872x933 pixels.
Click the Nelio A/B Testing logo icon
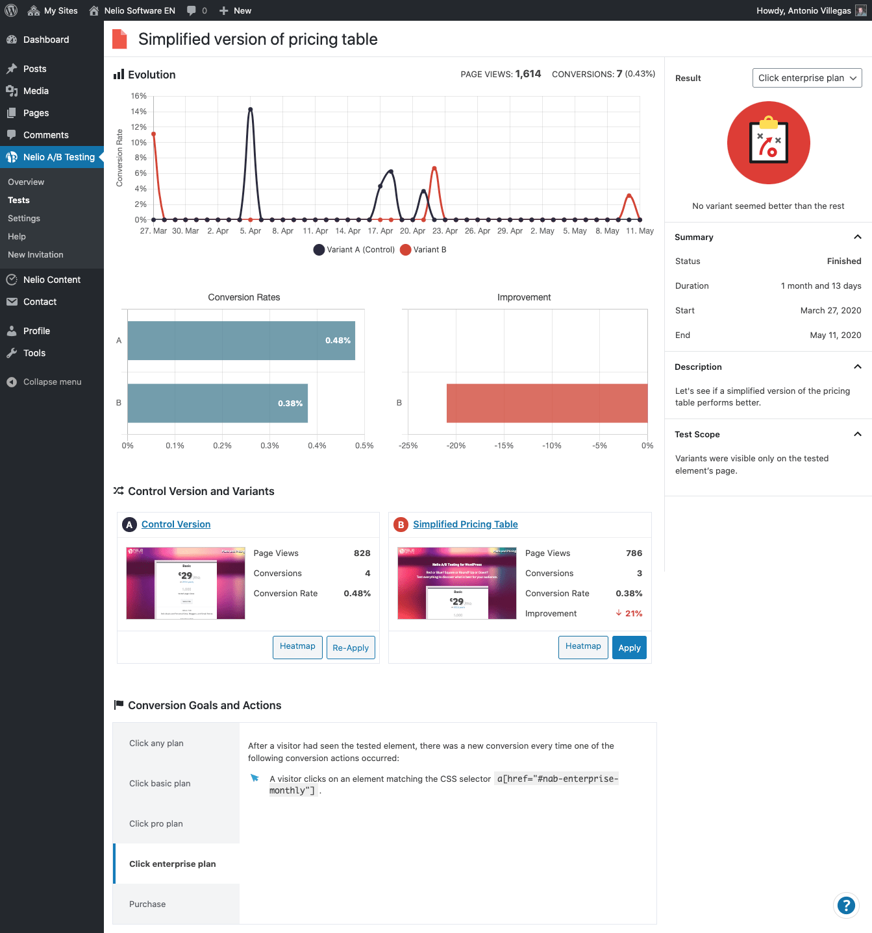pos(12,157)
